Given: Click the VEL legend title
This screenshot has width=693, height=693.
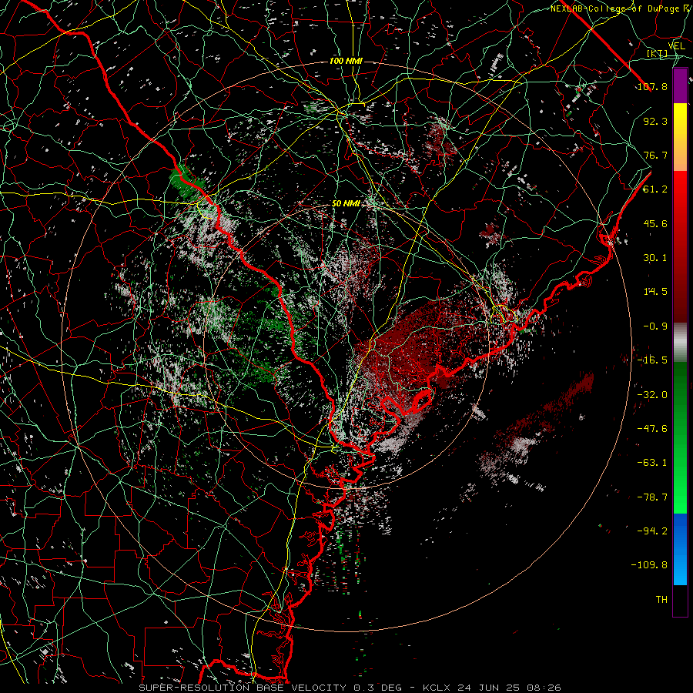Looking at the screenshot, I should coord(676,46).
